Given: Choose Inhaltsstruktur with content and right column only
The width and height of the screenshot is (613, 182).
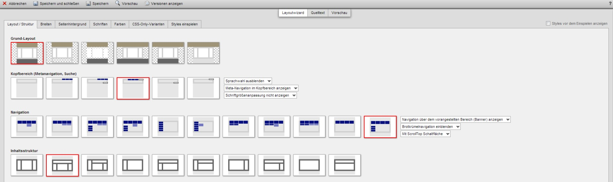Looking at the screenshot, I should pos(239,165).
